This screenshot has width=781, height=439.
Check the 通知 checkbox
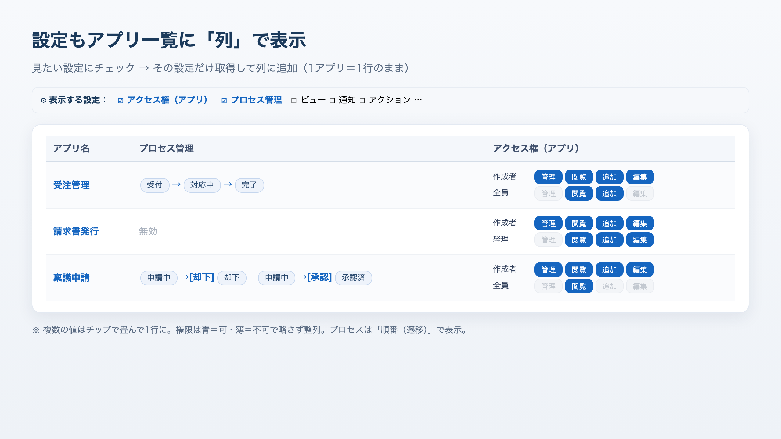(332, 101)
